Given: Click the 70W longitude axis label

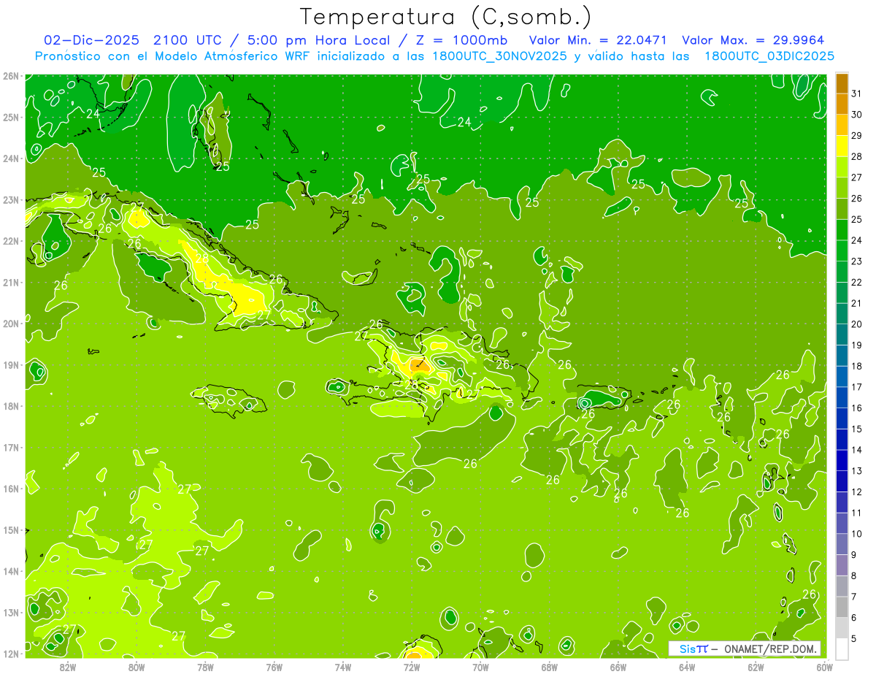Looking at the screenshot, I should coord(480,666).
